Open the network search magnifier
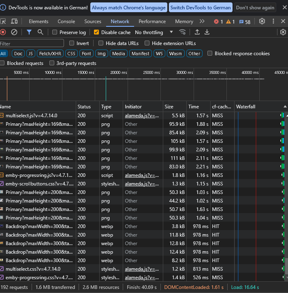The image size is (288, 293). tap(40, 32)
